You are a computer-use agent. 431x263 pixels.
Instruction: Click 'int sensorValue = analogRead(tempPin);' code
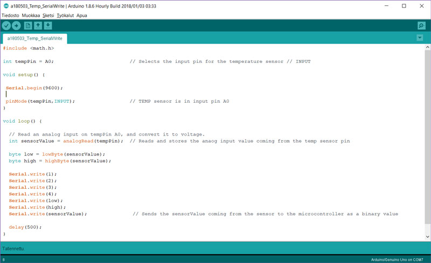(66, 141)
